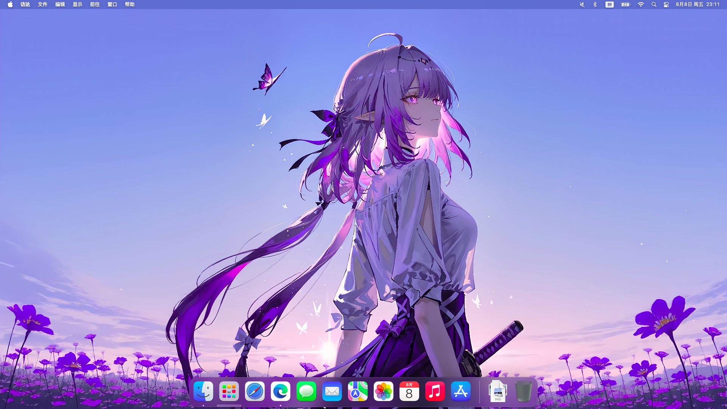The image size is (727, 409).
Task: Open Control Center
Action: (666, 5)
